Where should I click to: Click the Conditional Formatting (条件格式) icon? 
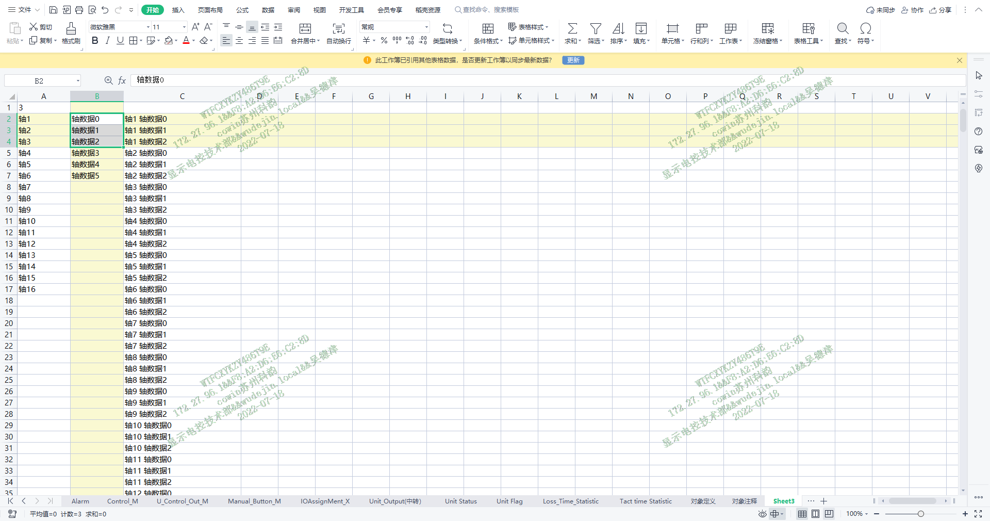(488, 29)
